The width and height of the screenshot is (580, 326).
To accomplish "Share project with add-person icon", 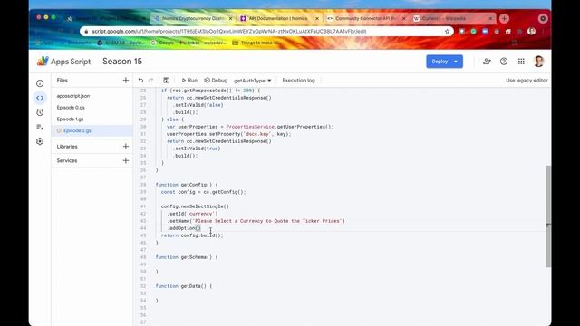I will click(x=487, y=62).
